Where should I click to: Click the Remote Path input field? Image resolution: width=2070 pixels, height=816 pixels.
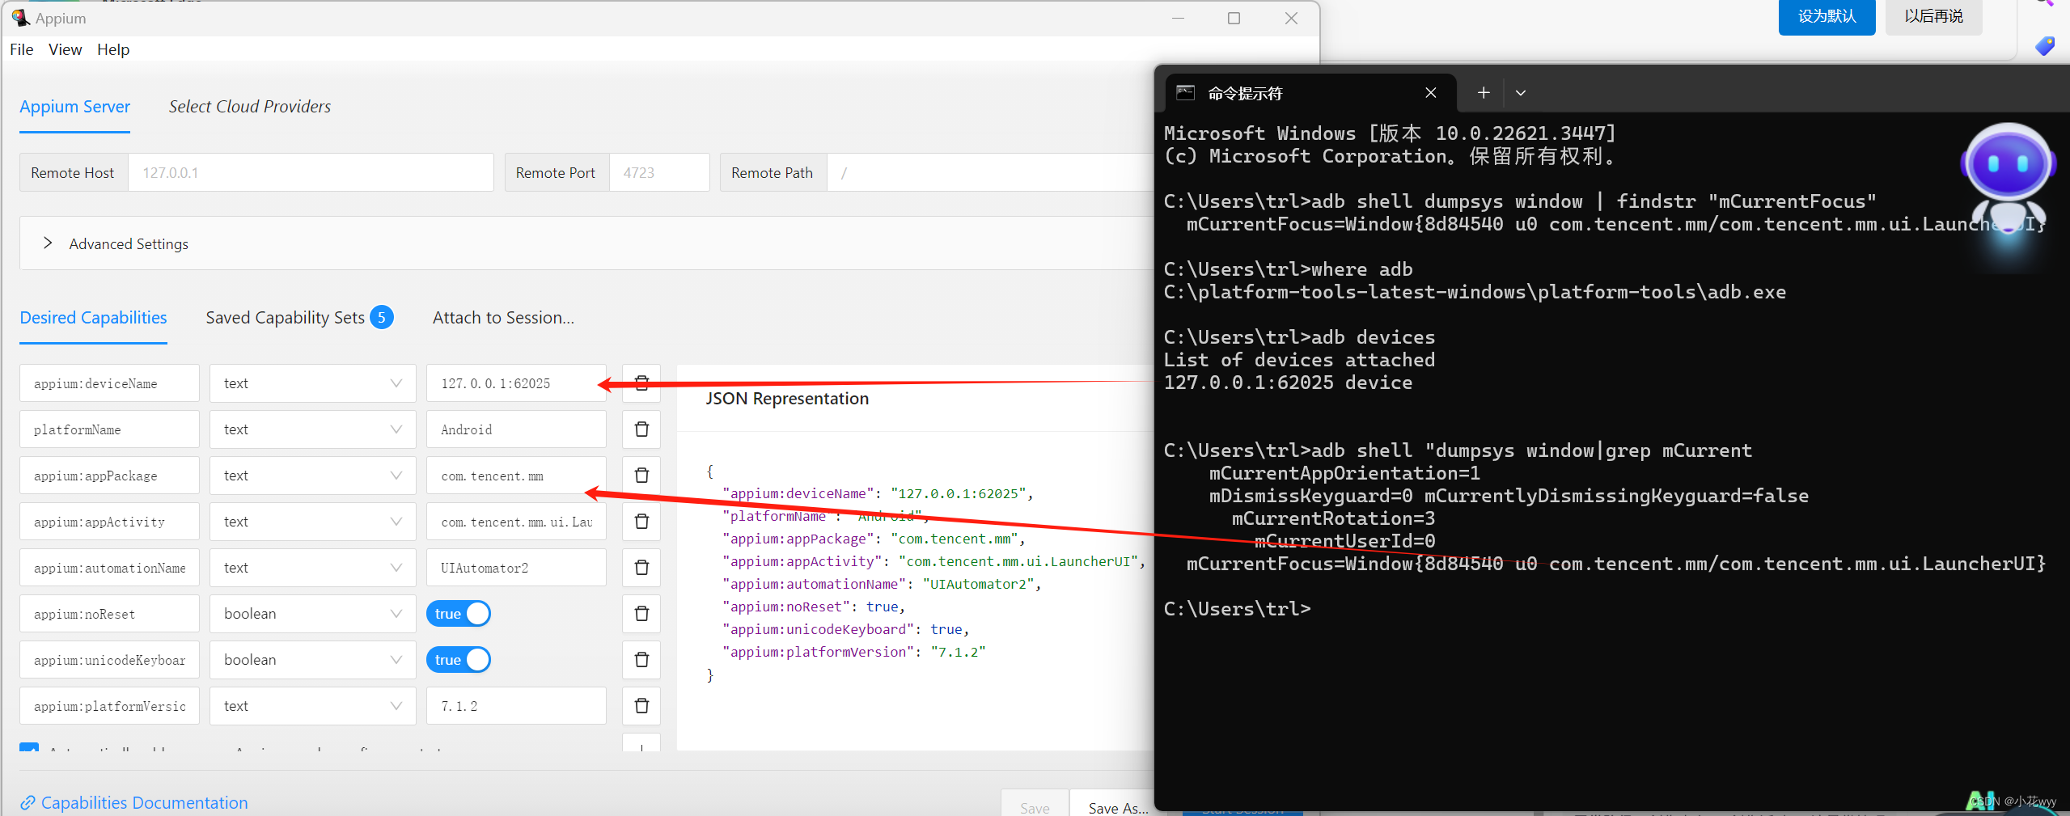[991, 173]
